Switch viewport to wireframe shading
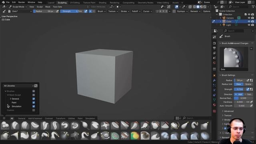Screen dimensions: 256x144 (194, 7)
